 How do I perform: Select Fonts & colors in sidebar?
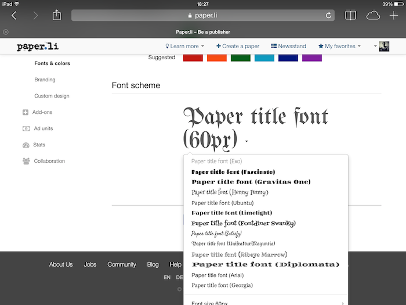coord(52,63)
